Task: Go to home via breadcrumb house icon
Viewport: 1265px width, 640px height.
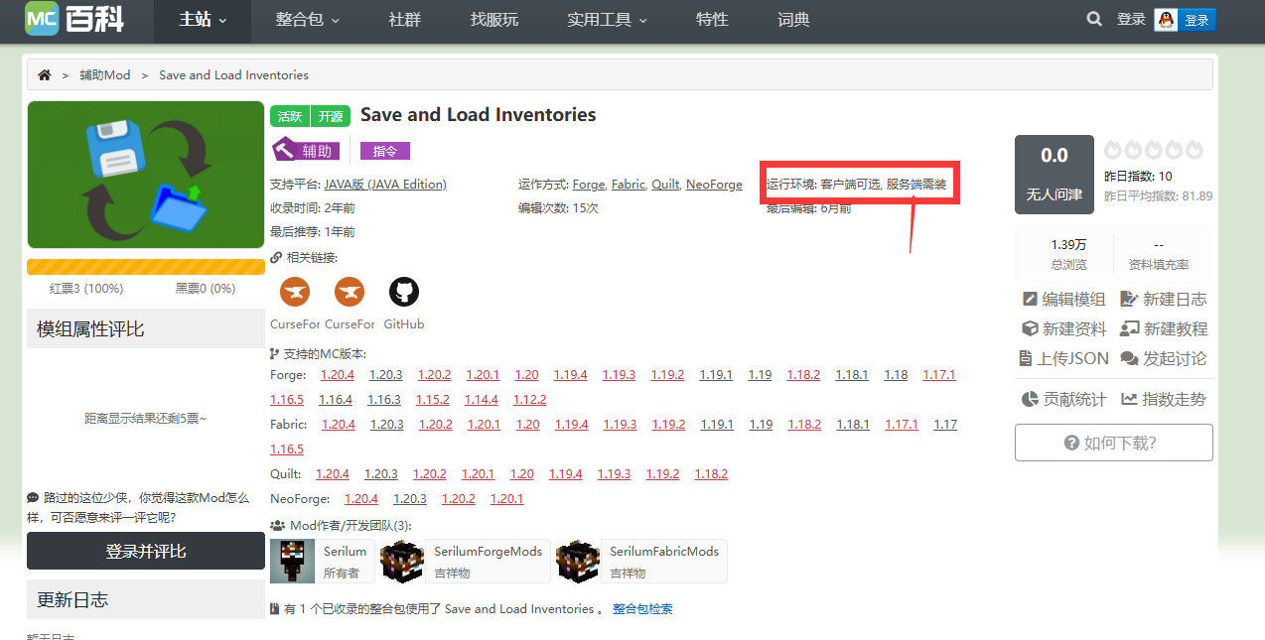Action: click(x=44, y=75)
